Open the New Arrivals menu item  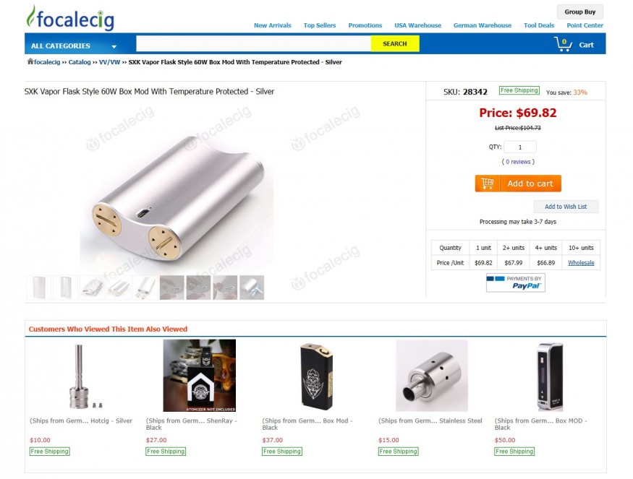(x=273, y=25)
